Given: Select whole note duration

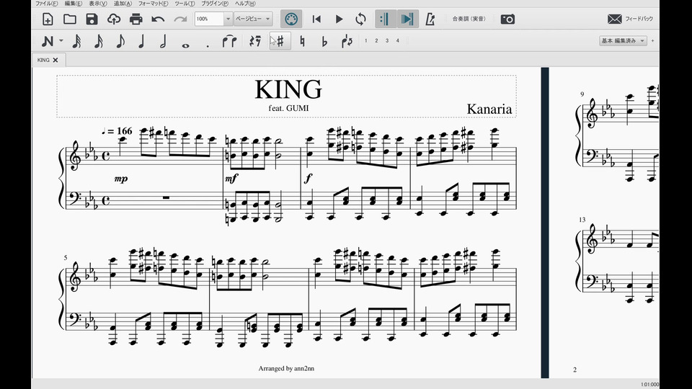Looking at the screenshot, I should click(x=185, y=45).
